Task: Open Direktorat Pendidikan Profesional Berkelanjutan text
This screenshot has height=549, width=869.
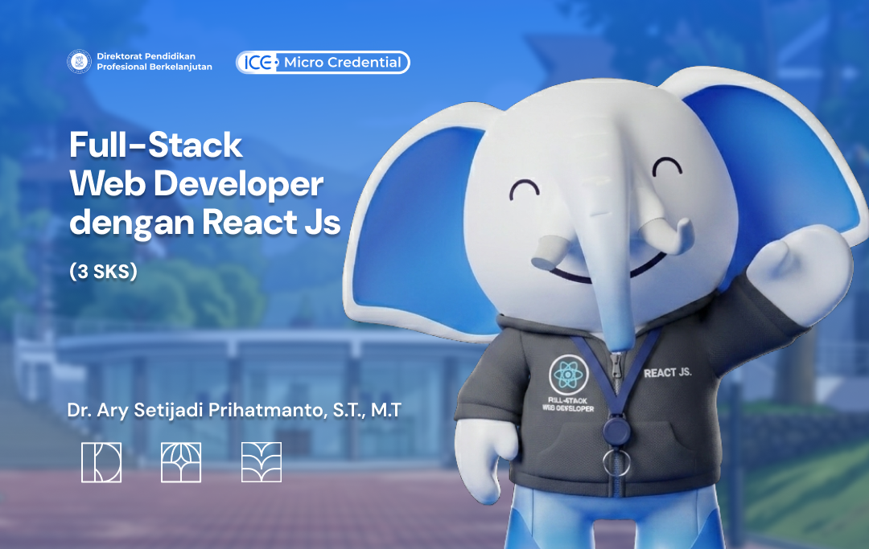Action: [154, 61]
